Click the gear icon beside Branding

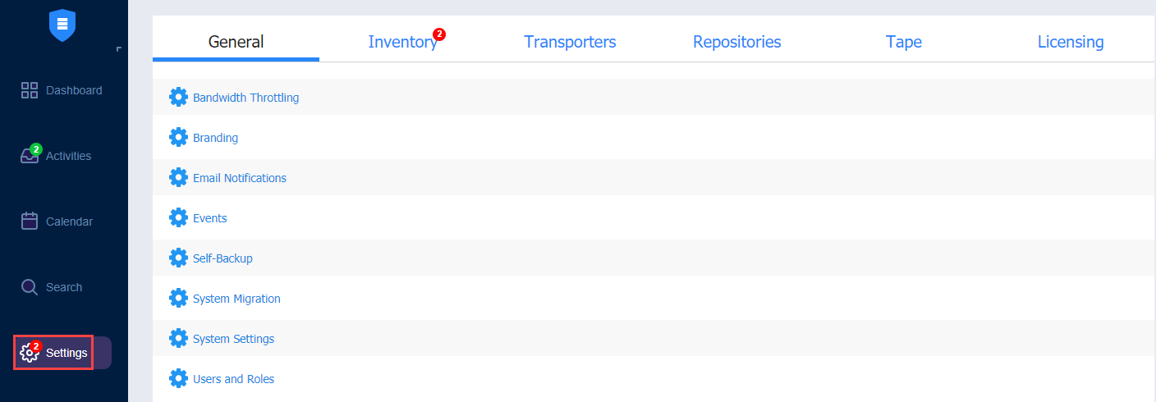point(178,137)
